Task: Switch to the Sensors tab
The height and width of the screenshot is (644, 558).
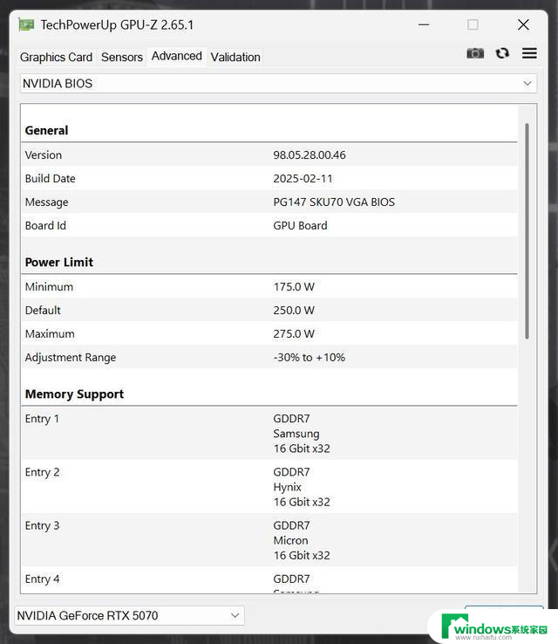Action: click(122, 57)
